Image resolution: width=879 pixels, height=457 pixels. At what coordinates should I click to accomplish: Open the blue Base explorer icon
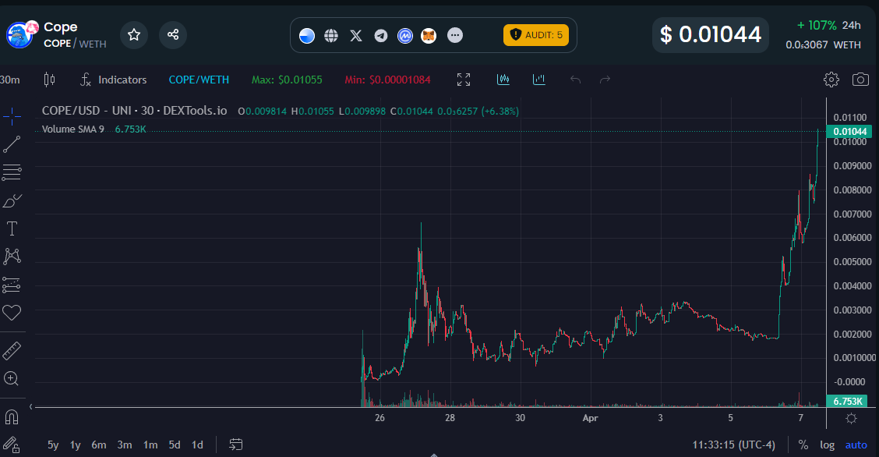coord(307,36)
